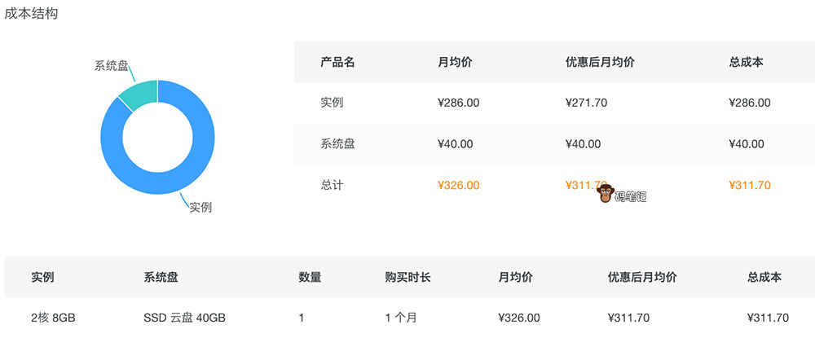
Task: Click the ¥271.70 discounted instance price
Action: 586,103
